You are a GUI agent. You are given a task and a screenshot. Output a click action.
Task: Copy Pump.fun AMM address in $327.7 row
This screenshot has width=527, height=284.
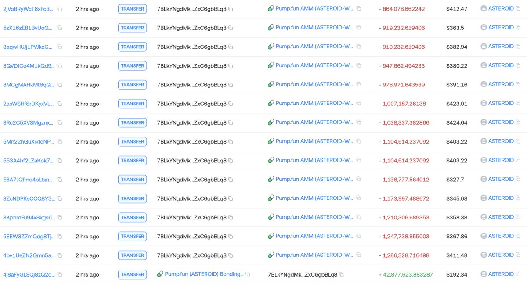coord(359,179)
